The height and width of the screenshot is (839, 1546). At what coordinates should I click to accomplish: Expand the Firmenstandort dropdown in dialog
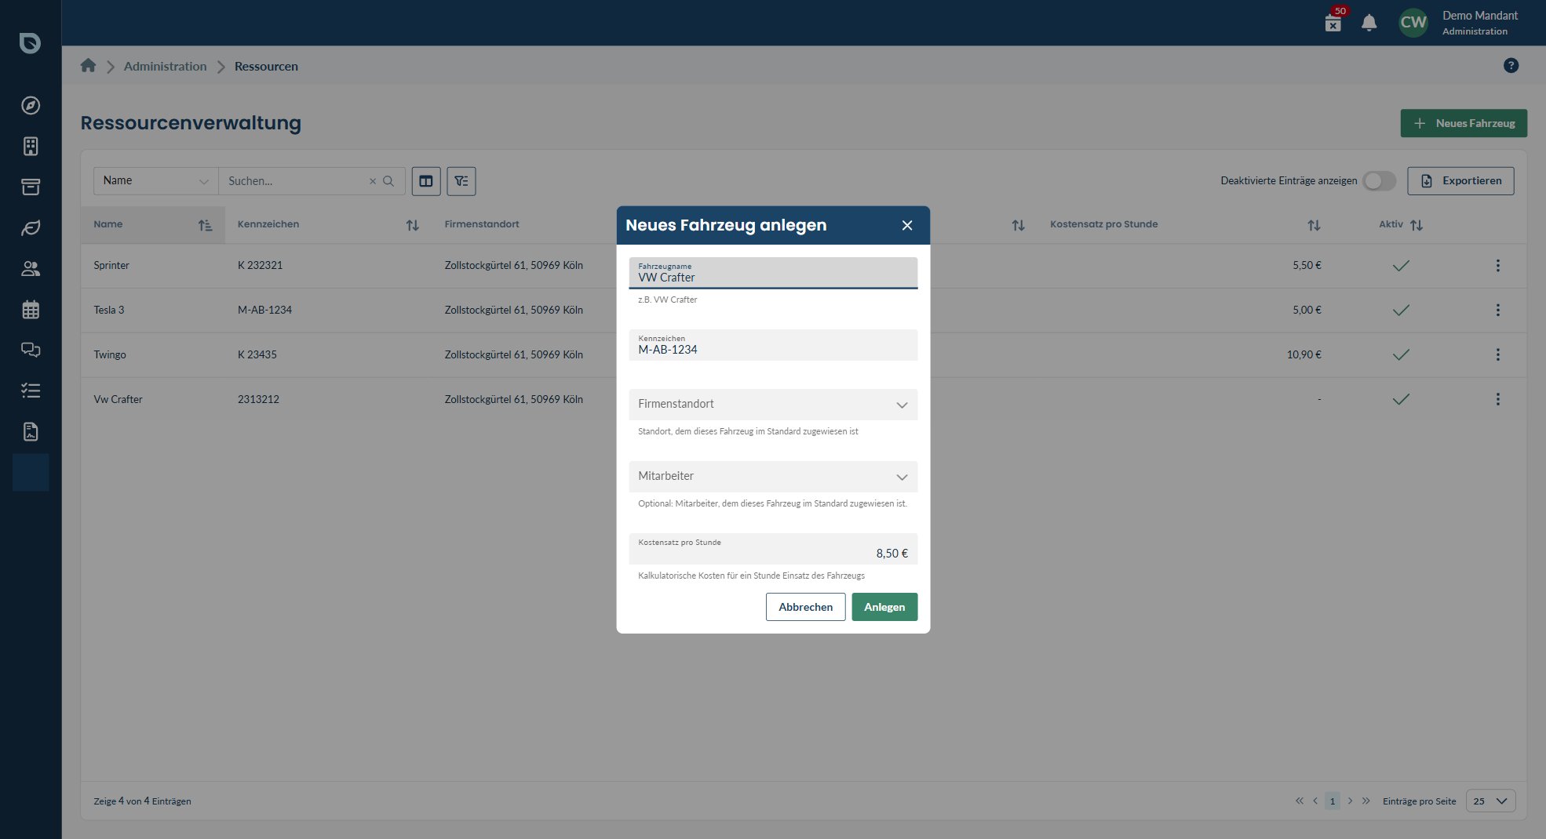(773, 405)
